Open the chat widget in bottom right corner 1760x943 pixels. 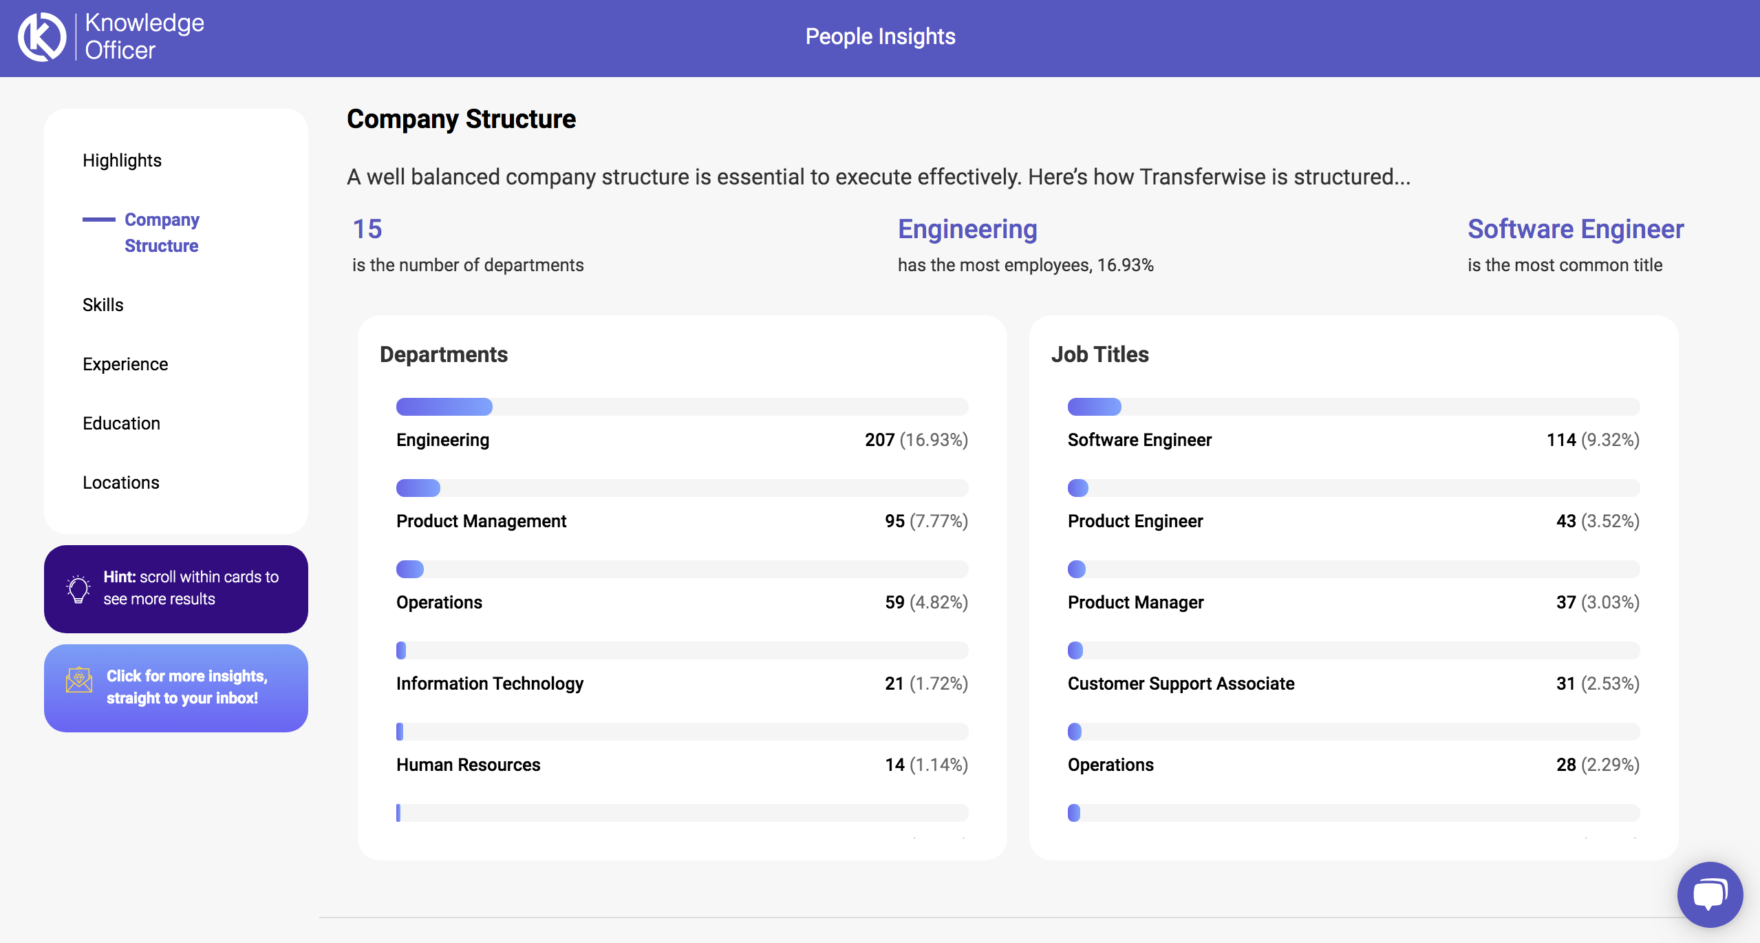click(1709, 893)
